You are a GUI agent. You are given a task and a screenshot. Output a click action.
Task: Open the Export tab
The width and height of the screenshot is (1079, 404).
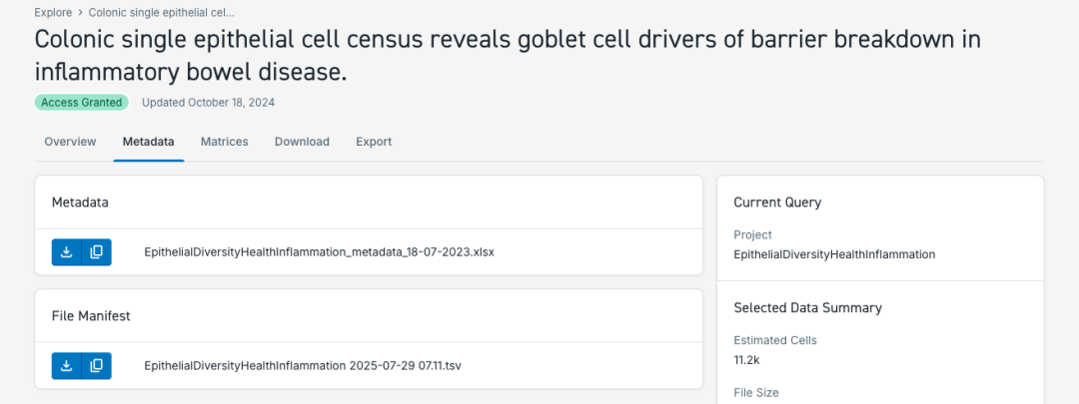pyautogui.click(x=374, y=142)
